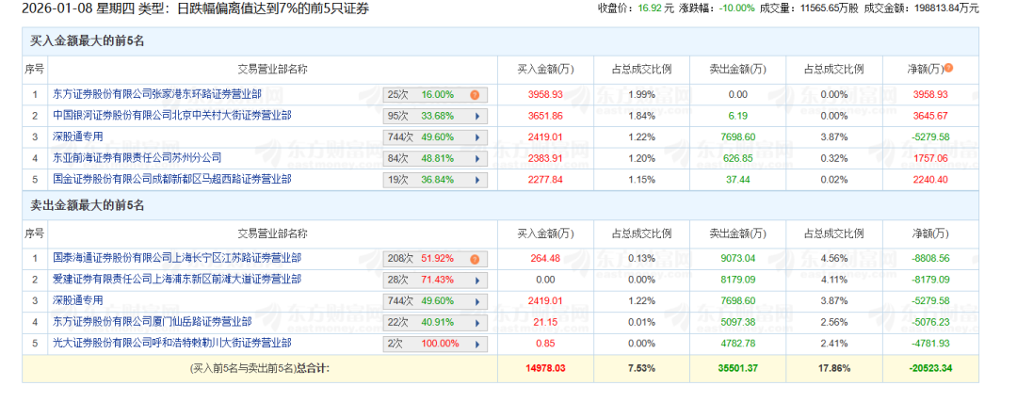Click the buy amount cell 264.48

coord(545,258)
